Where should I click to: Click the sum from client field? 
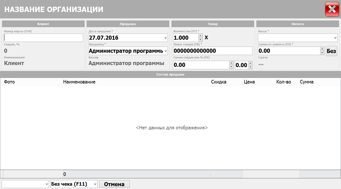(x=289, y=51)
